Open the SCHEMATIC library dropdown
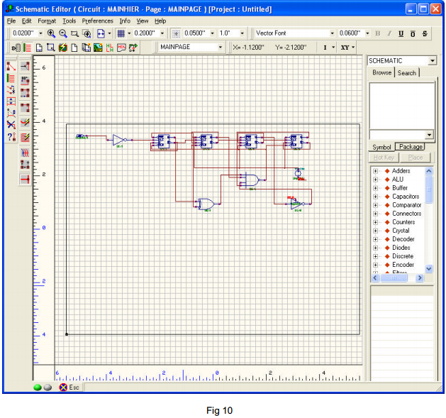This screenshot has width=446, height=418. pos(433,60)
